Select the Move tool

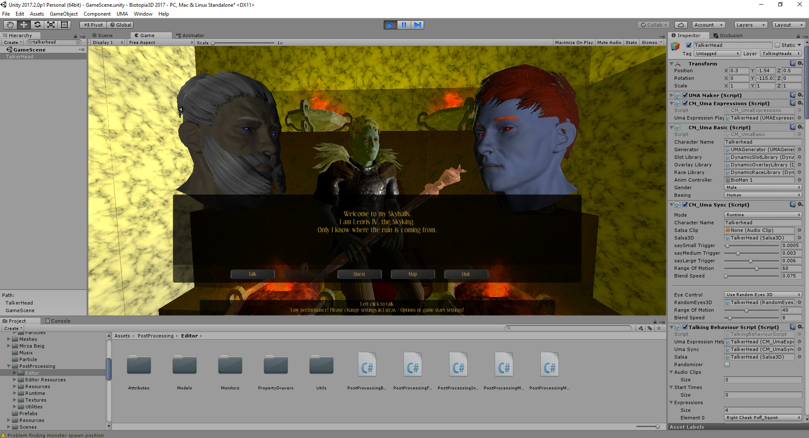point(24,25)
